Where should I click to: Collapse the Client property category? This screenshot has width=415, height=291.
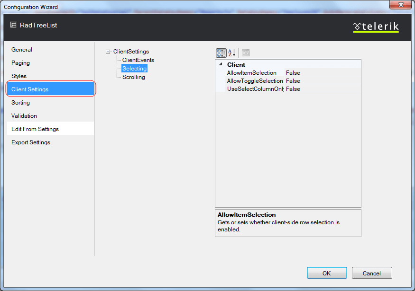pyautogui.click(x=221, y=64)
